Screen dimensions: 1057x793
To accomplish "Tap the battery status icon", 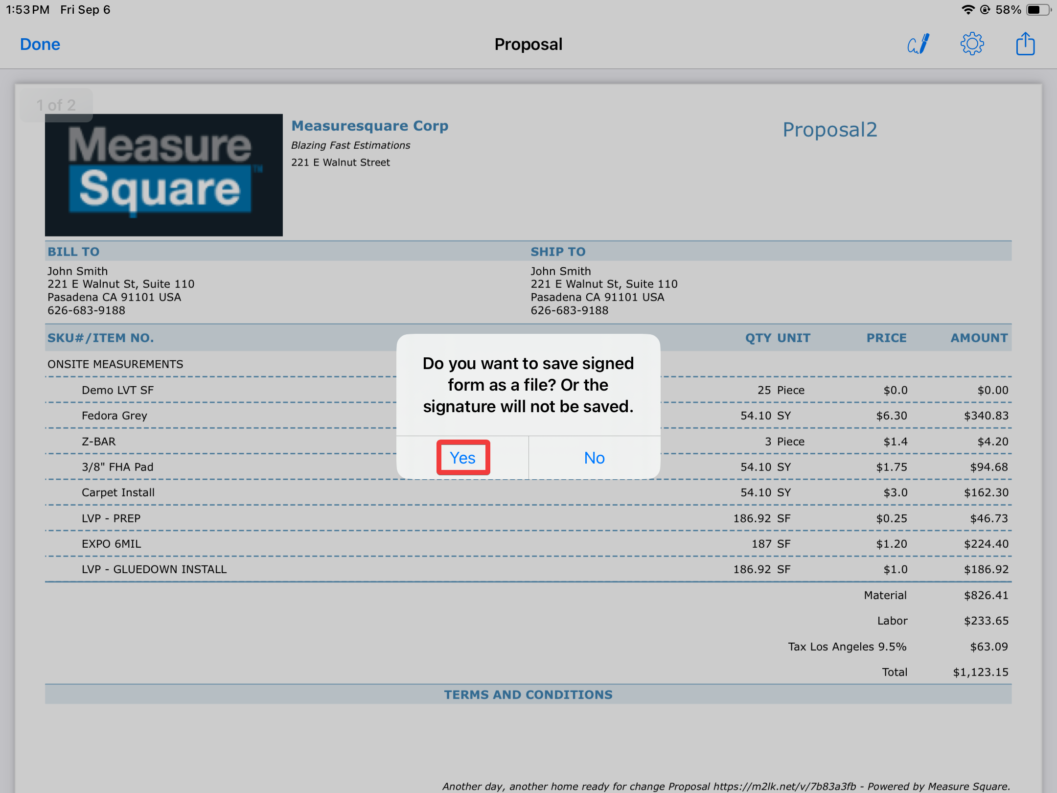I will tap(1037, 10).
